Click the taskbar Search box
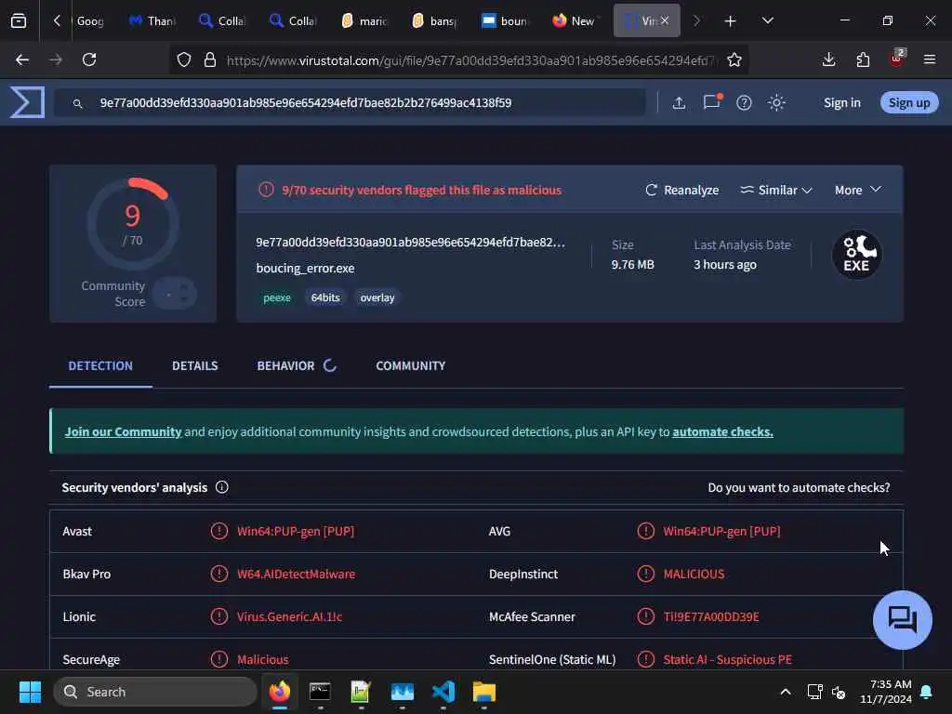The height and width of the screenshot is (714, 952). [x=155, y=692]
